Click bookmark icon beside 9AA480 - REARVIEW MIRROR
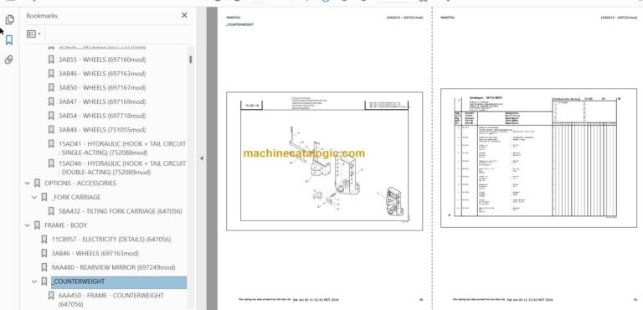 pos(44,267)
